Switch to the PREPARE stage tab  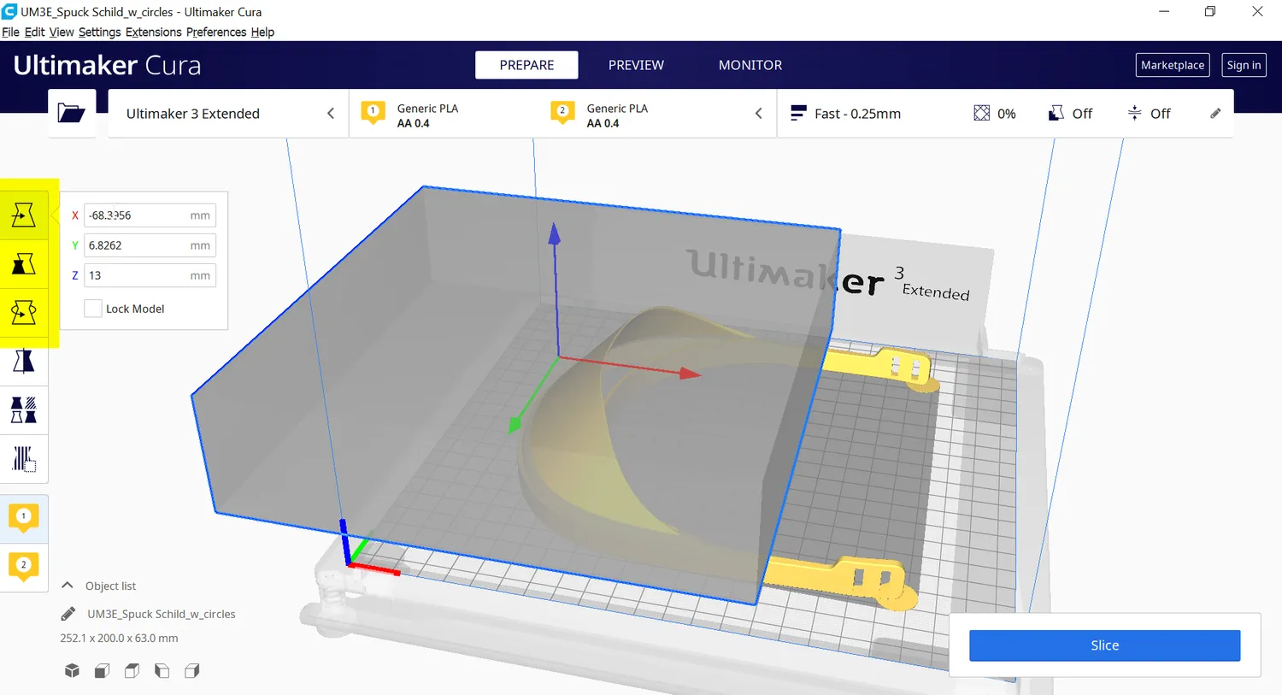tap(526, 65)
